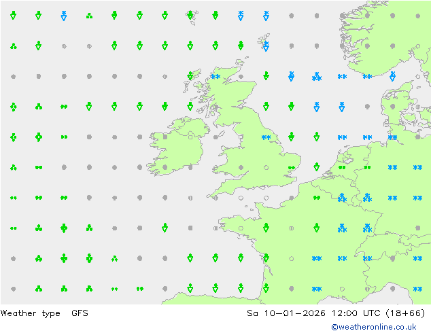Click the 'Weather type GFS' caption
Screen dimensions: 431x333
pyautogui.click(x=44, y=313)
